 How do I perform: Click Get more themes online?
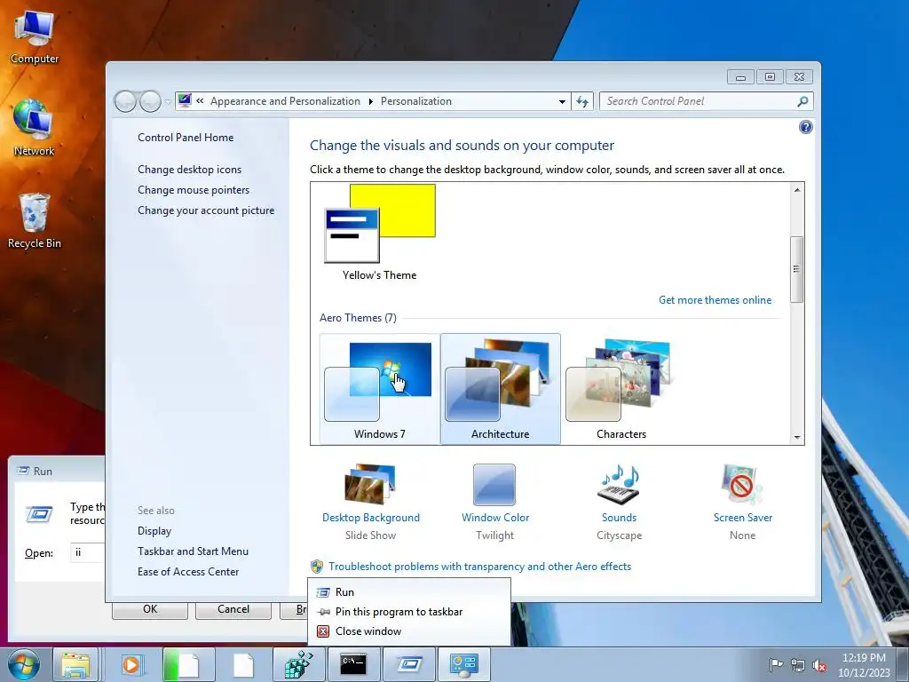tap(715, 300)
